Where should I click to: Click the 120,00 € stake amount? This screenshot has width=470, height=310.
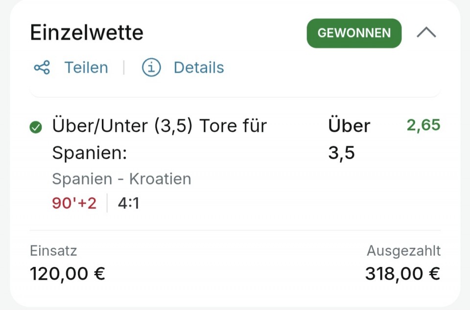(x=68, y=274)
